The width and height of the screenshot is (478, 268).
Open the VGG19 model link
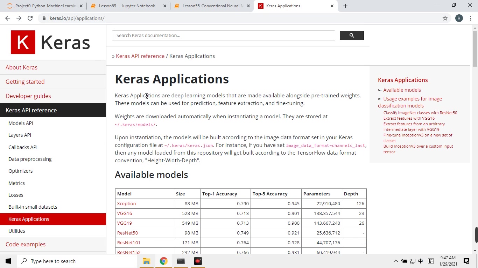125,223
